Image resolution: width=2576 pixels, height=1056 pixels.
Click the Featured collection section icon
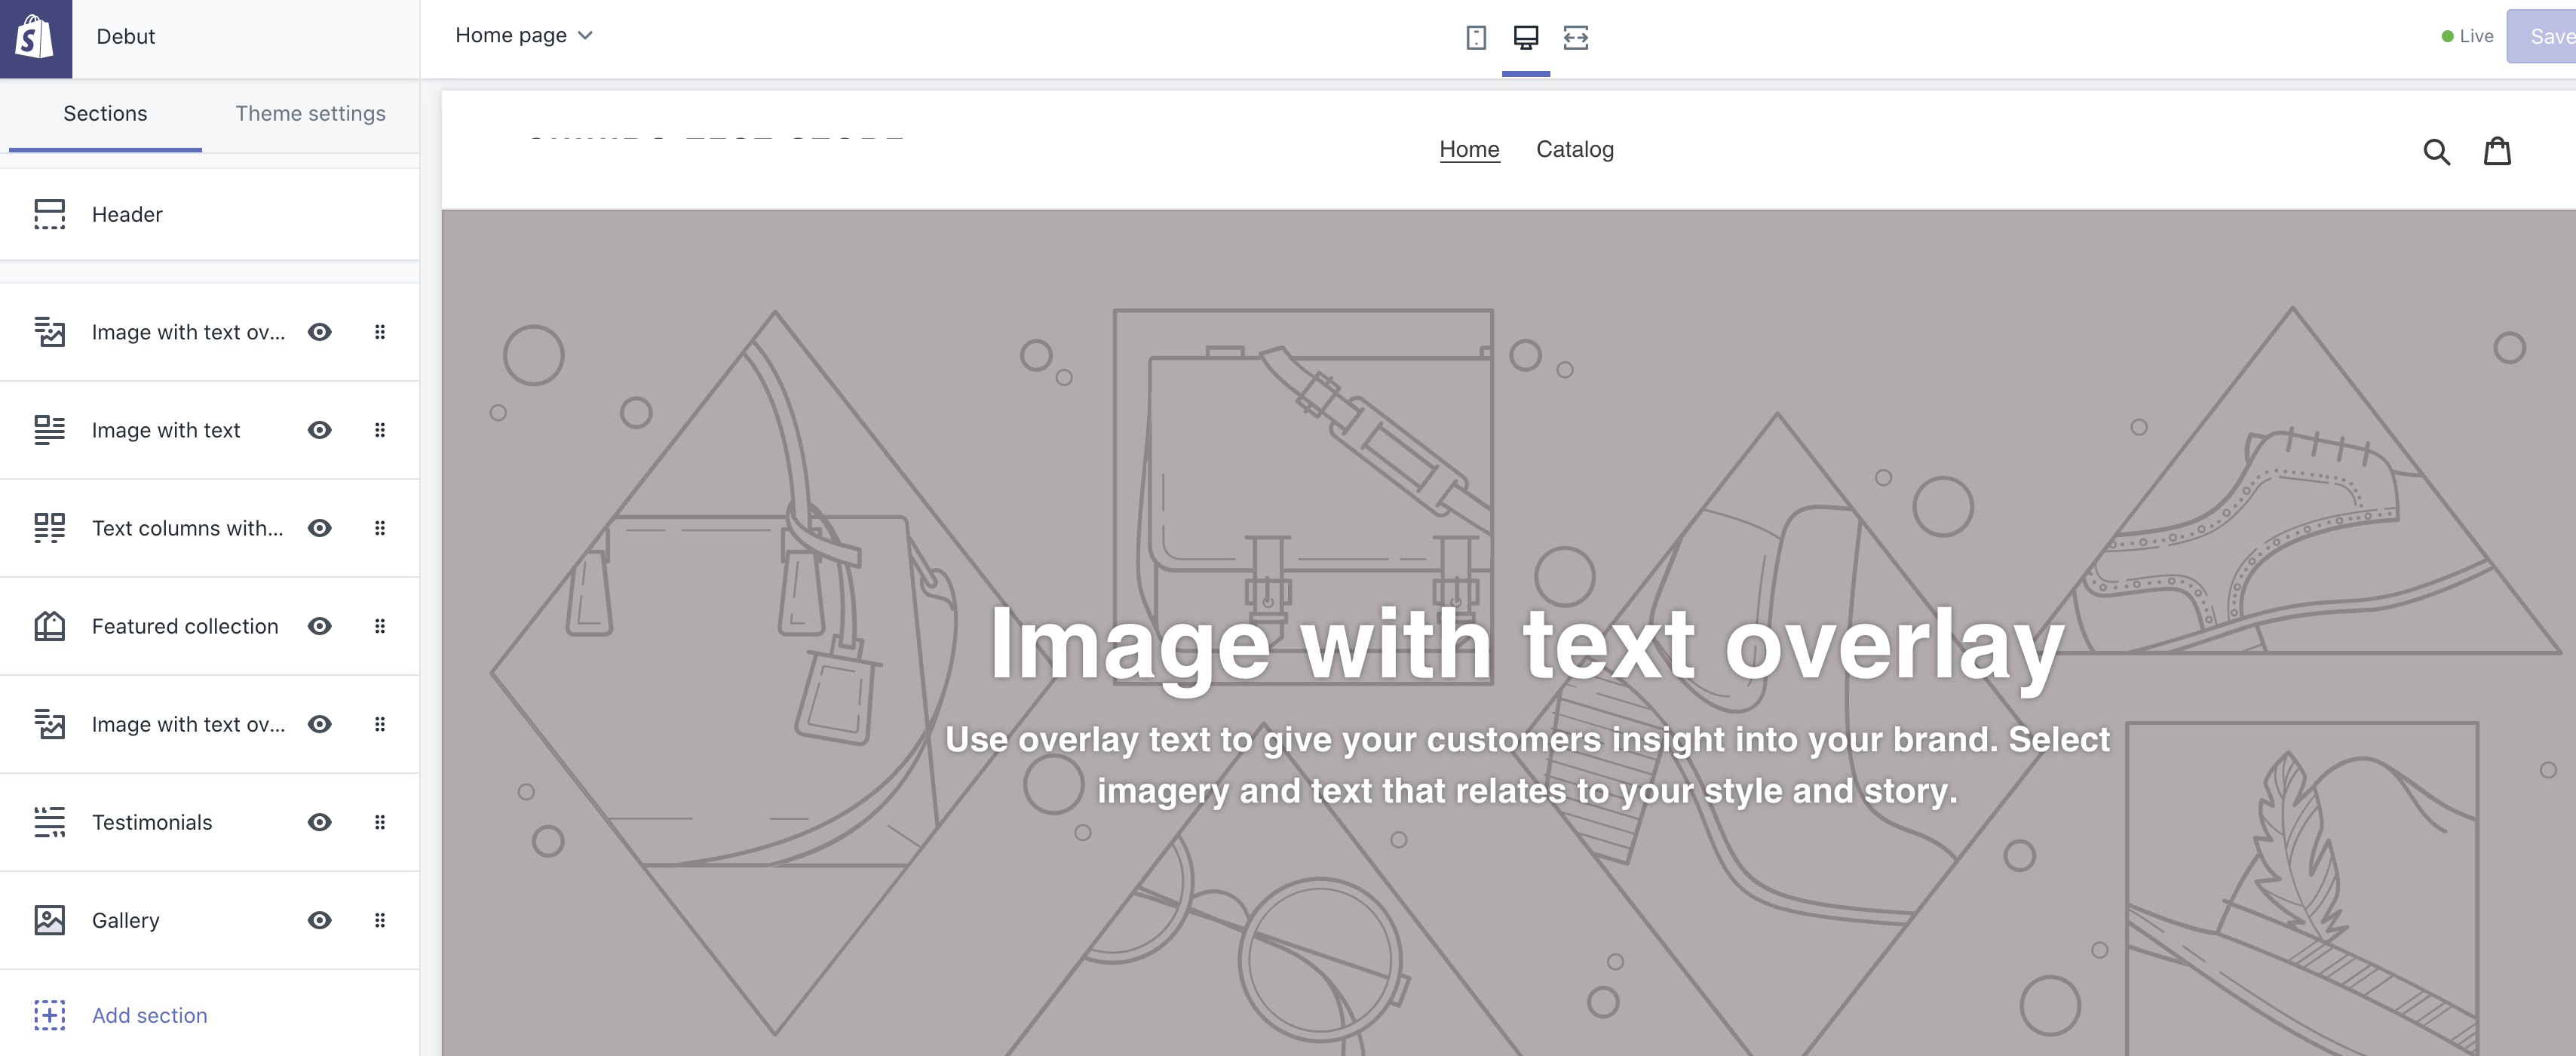49,625
